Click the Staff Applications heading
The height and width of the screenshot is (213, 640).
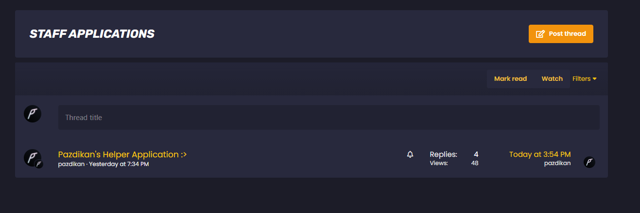(x=92, y=34)
